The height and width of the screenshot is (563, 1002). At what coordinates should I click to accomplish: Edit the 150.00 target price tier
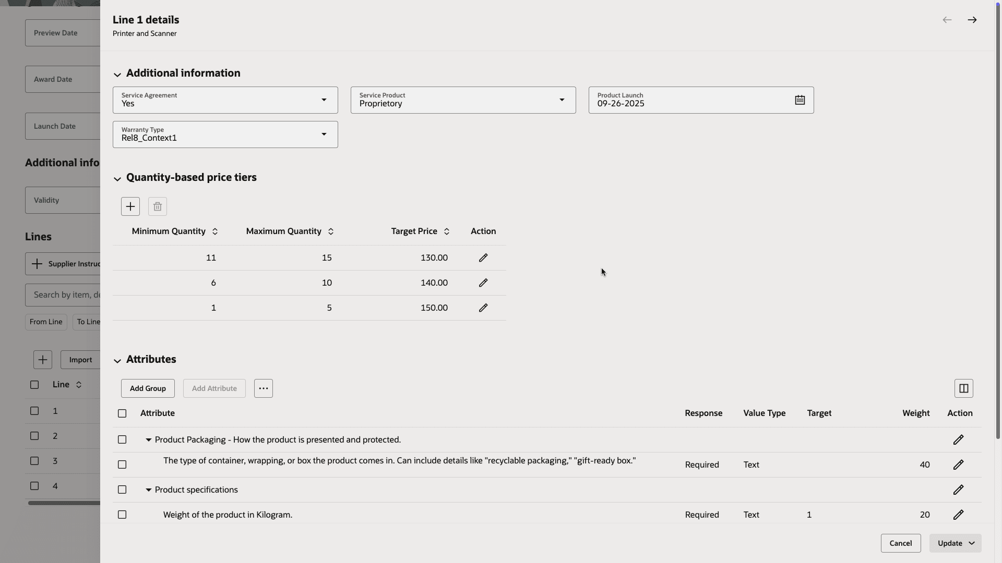click(x=483, y=308)
